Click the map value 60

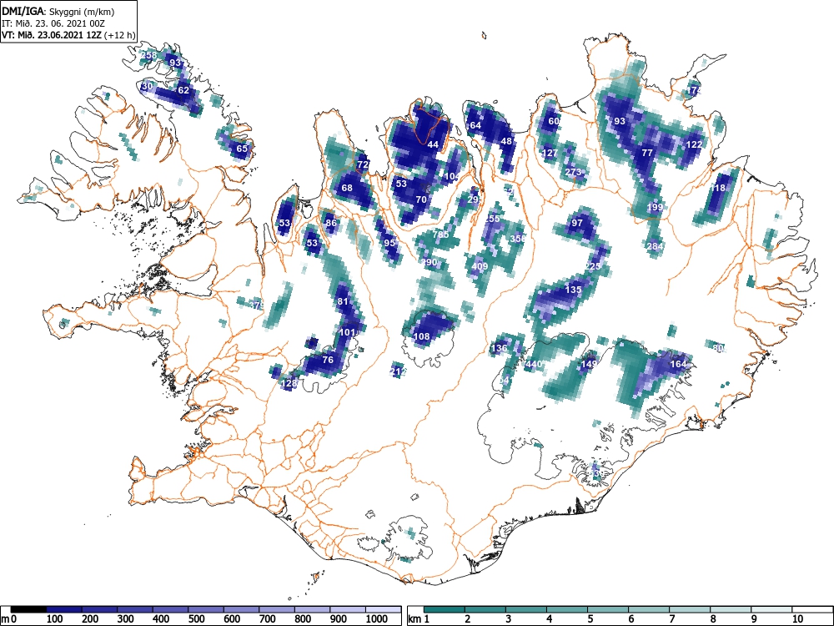pyautogui.click(x=554, y=121)
